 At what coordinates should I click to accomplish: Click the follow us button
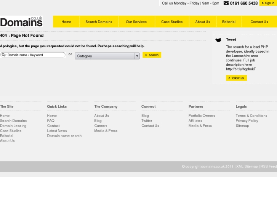(236, 78)
